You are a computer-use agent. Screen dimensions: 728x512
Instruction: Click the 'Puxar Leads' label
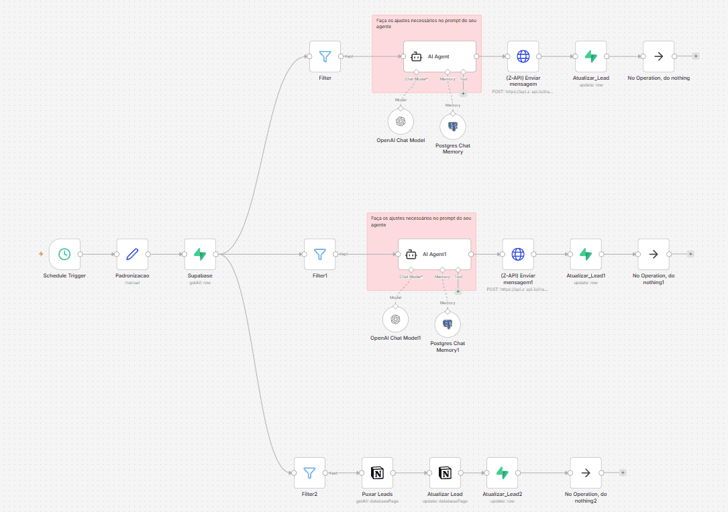[378, 494]
